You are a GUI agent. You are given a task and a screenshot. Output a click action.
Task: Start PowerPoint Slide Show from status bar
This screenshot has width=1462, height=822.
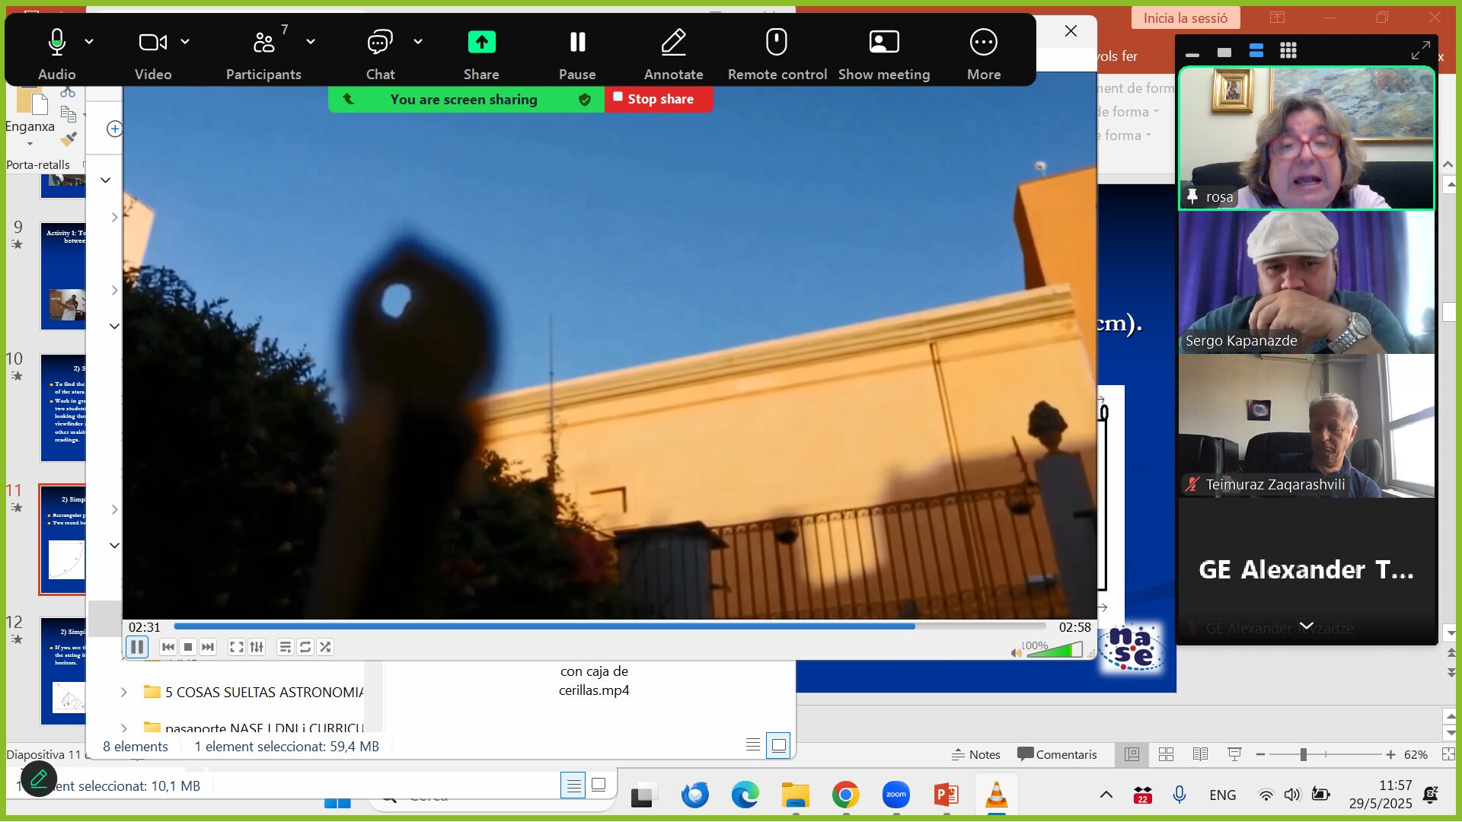click(x=1234, y=754)
